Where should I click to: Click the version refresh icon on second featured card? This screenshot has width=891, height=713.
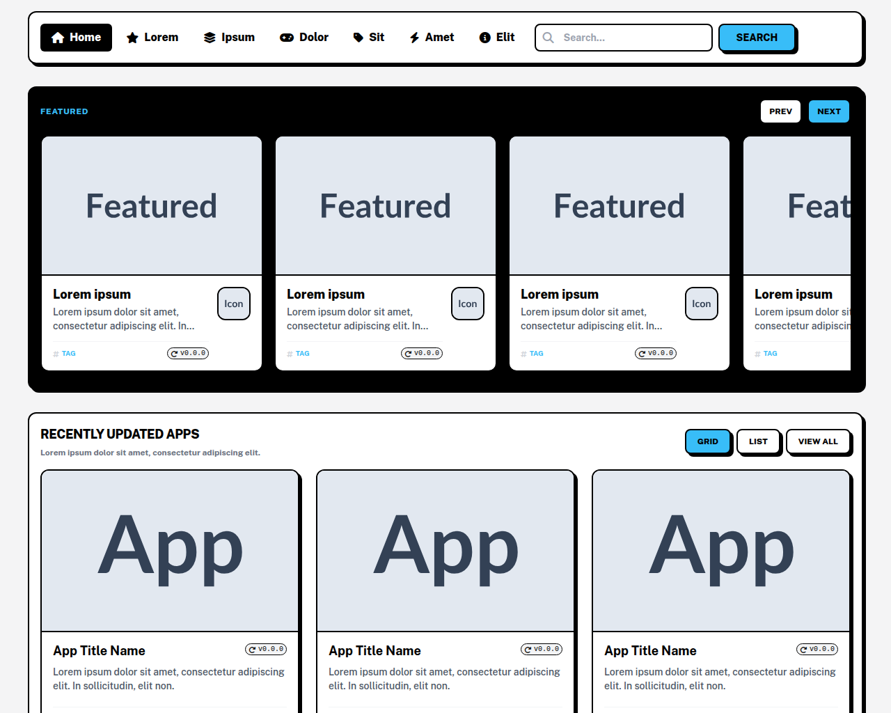pyautogui.click(x=408, y=353)
